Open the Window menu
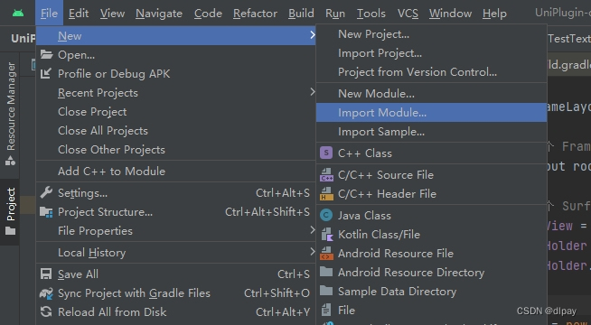591x325 pixels. coord(450,14)
